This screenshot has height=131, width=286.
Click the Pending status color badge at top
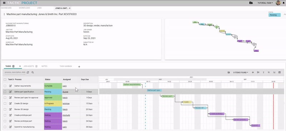point(274,15)
